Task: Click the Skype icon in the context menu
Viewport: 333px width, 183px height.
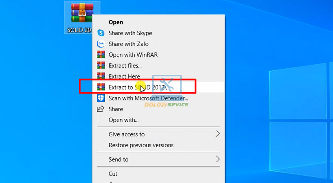Action: 100,33
